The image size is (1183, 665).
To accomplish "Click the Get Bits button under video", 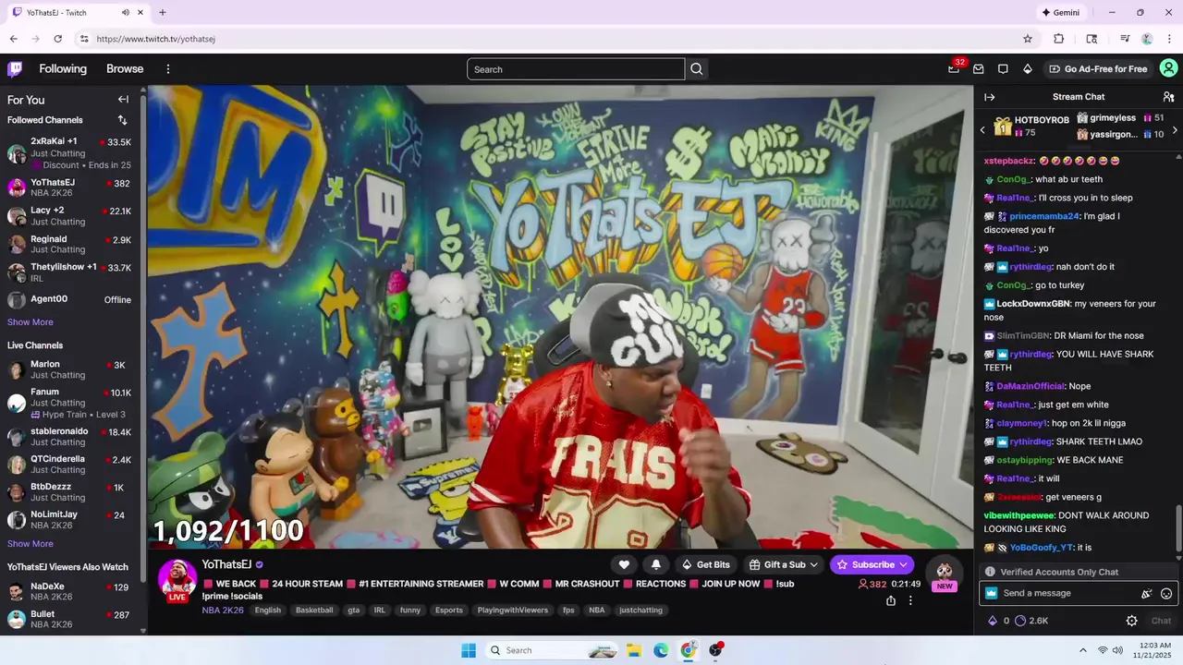I will [x=705, y=564].
